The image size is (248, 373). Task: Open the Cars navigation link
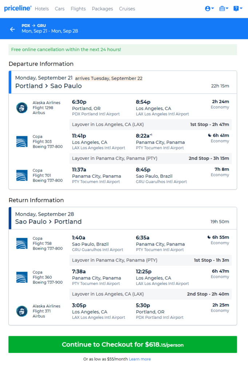coord(60,9)
